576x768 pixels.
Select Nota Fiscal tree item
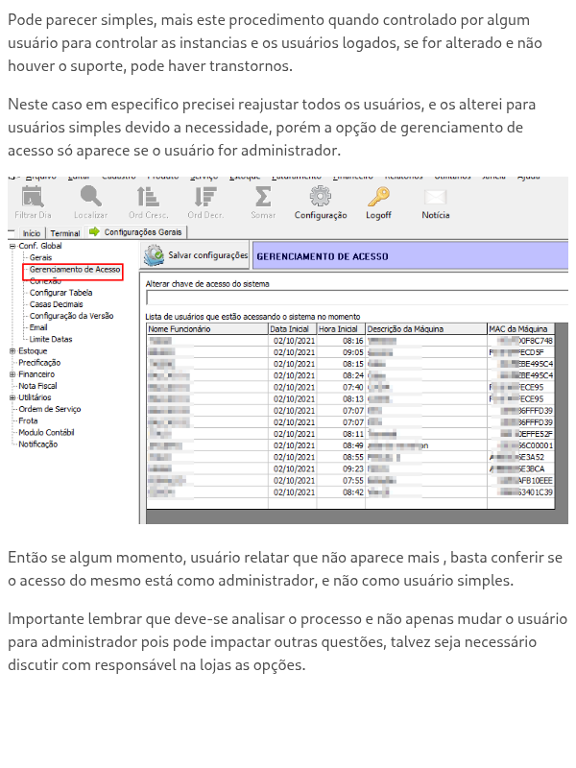pos(37,386)
